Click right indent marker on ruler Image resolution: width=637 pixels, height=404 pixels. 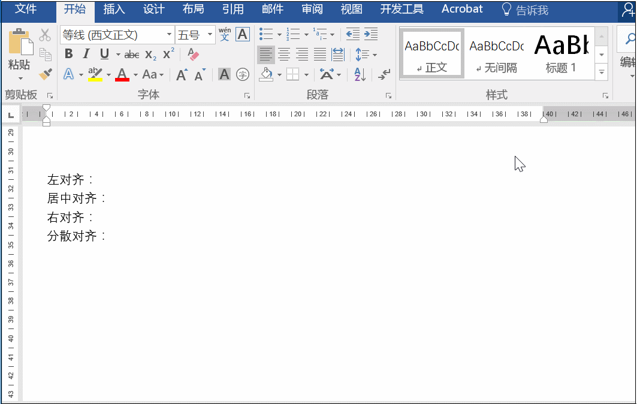544,119
